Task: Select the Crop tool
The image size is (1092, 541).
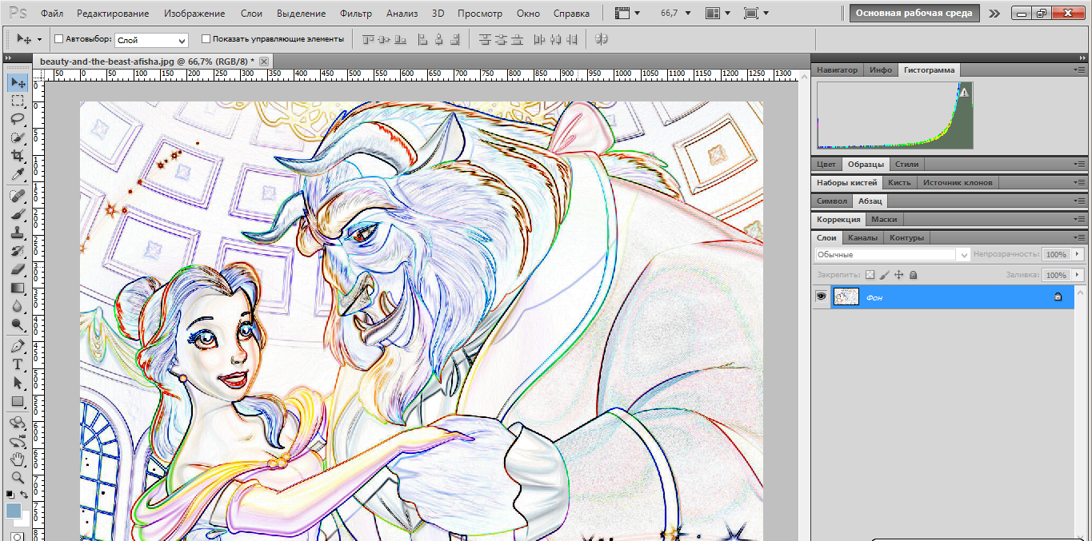Action: pyautogui.click(x=18, y=157)
